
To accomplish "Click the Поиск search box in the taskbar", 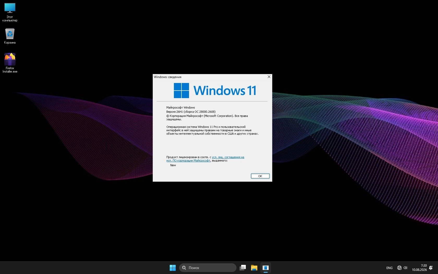I will click(x=208, y=268).
